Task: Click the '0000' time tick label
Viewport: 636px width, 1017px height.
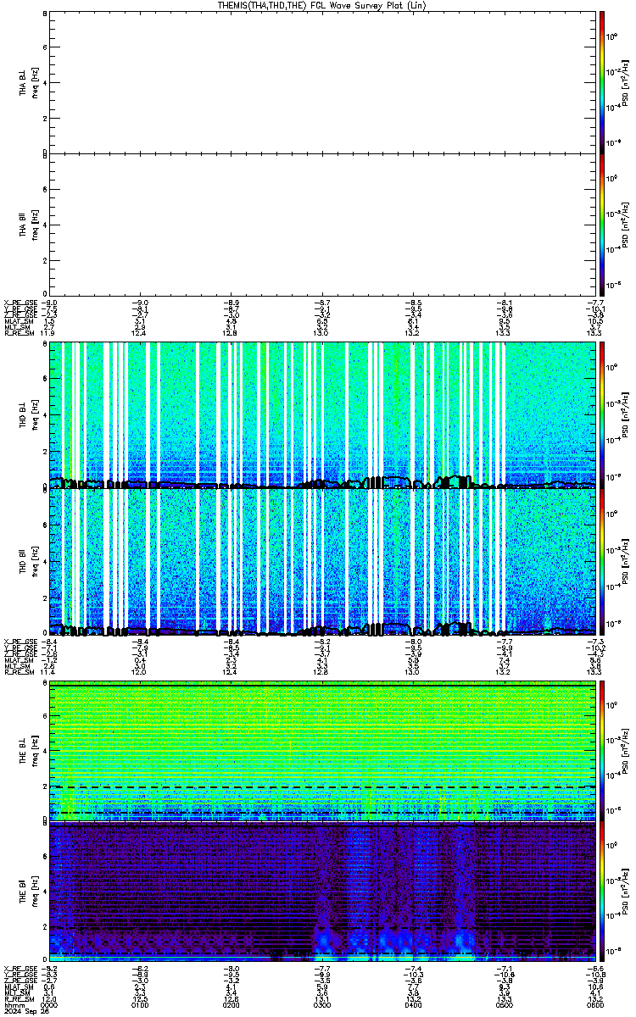Action: click(50, 1006)
